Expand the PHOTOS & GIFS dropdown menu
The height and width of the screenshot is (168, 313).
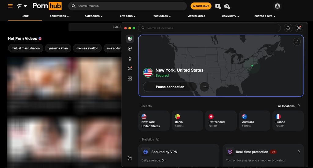coord(265,16)
